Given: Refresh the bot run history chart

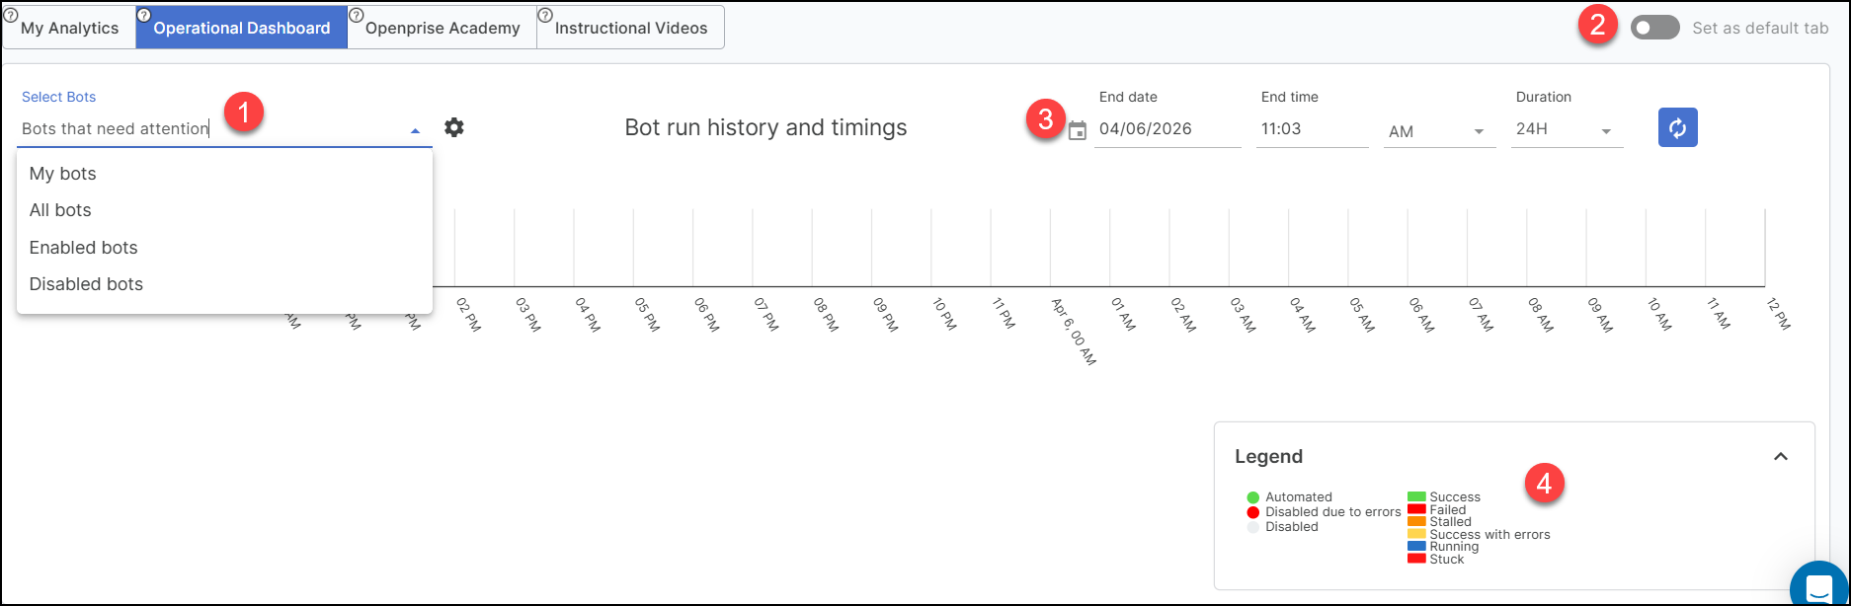Looking at the screenshot, I should (1677, 127).
